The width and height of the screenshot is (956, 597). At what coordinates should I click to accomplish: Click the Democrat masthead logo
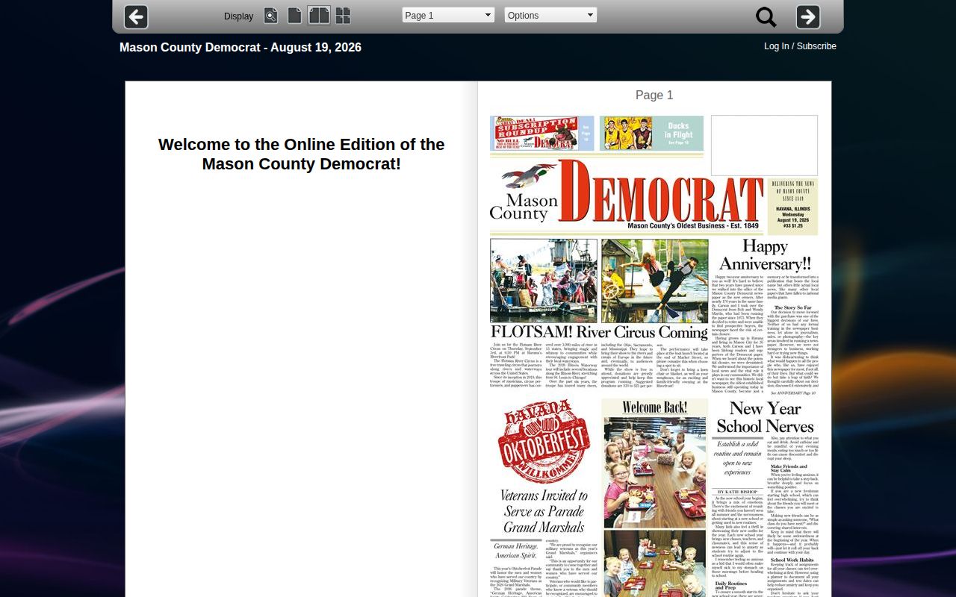pyautogui.click(x=627, y=193)
